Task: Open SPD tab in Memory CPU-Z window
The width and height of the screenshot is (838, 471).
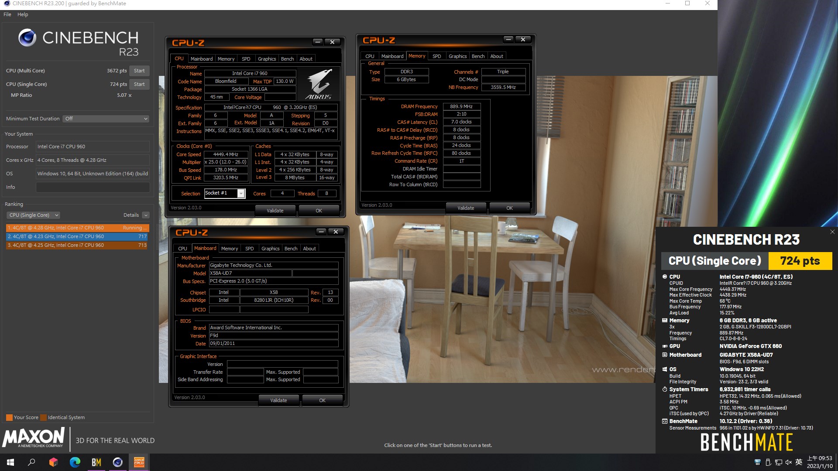Action: coord(437,56)
